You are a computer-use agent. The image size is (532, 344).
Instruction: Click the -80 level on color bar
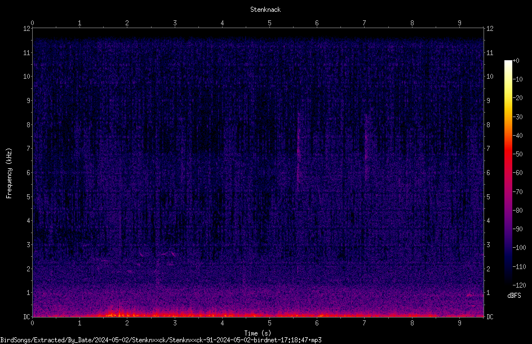click(x=517, y=210)
